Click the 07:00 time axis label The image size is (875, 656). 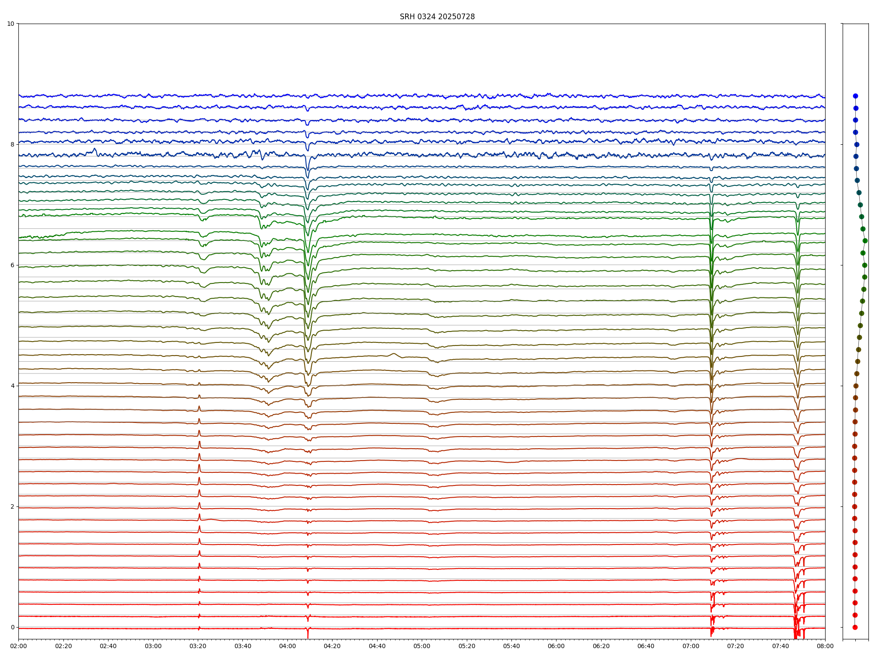click(x=691, y=646)
